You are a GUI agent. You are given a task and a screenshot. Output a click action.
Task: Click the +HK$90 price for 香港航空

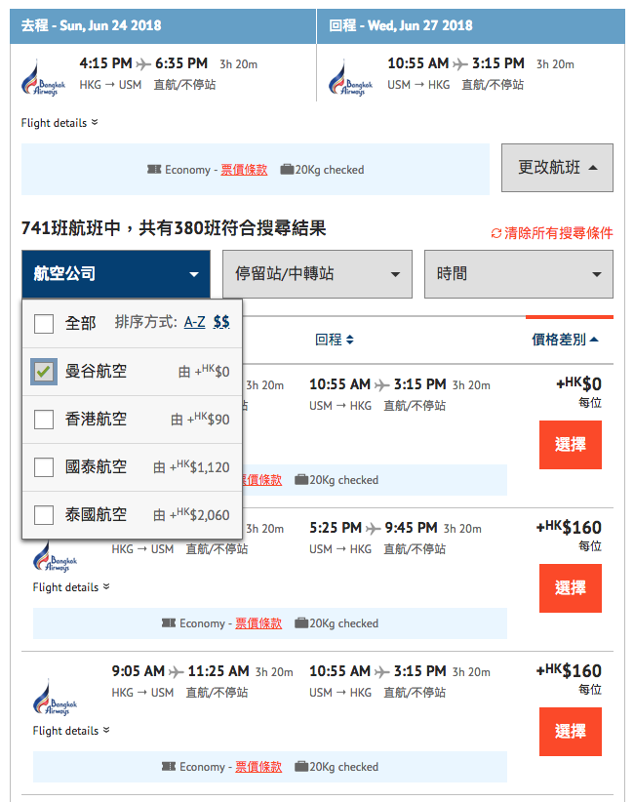coord(208,419)
